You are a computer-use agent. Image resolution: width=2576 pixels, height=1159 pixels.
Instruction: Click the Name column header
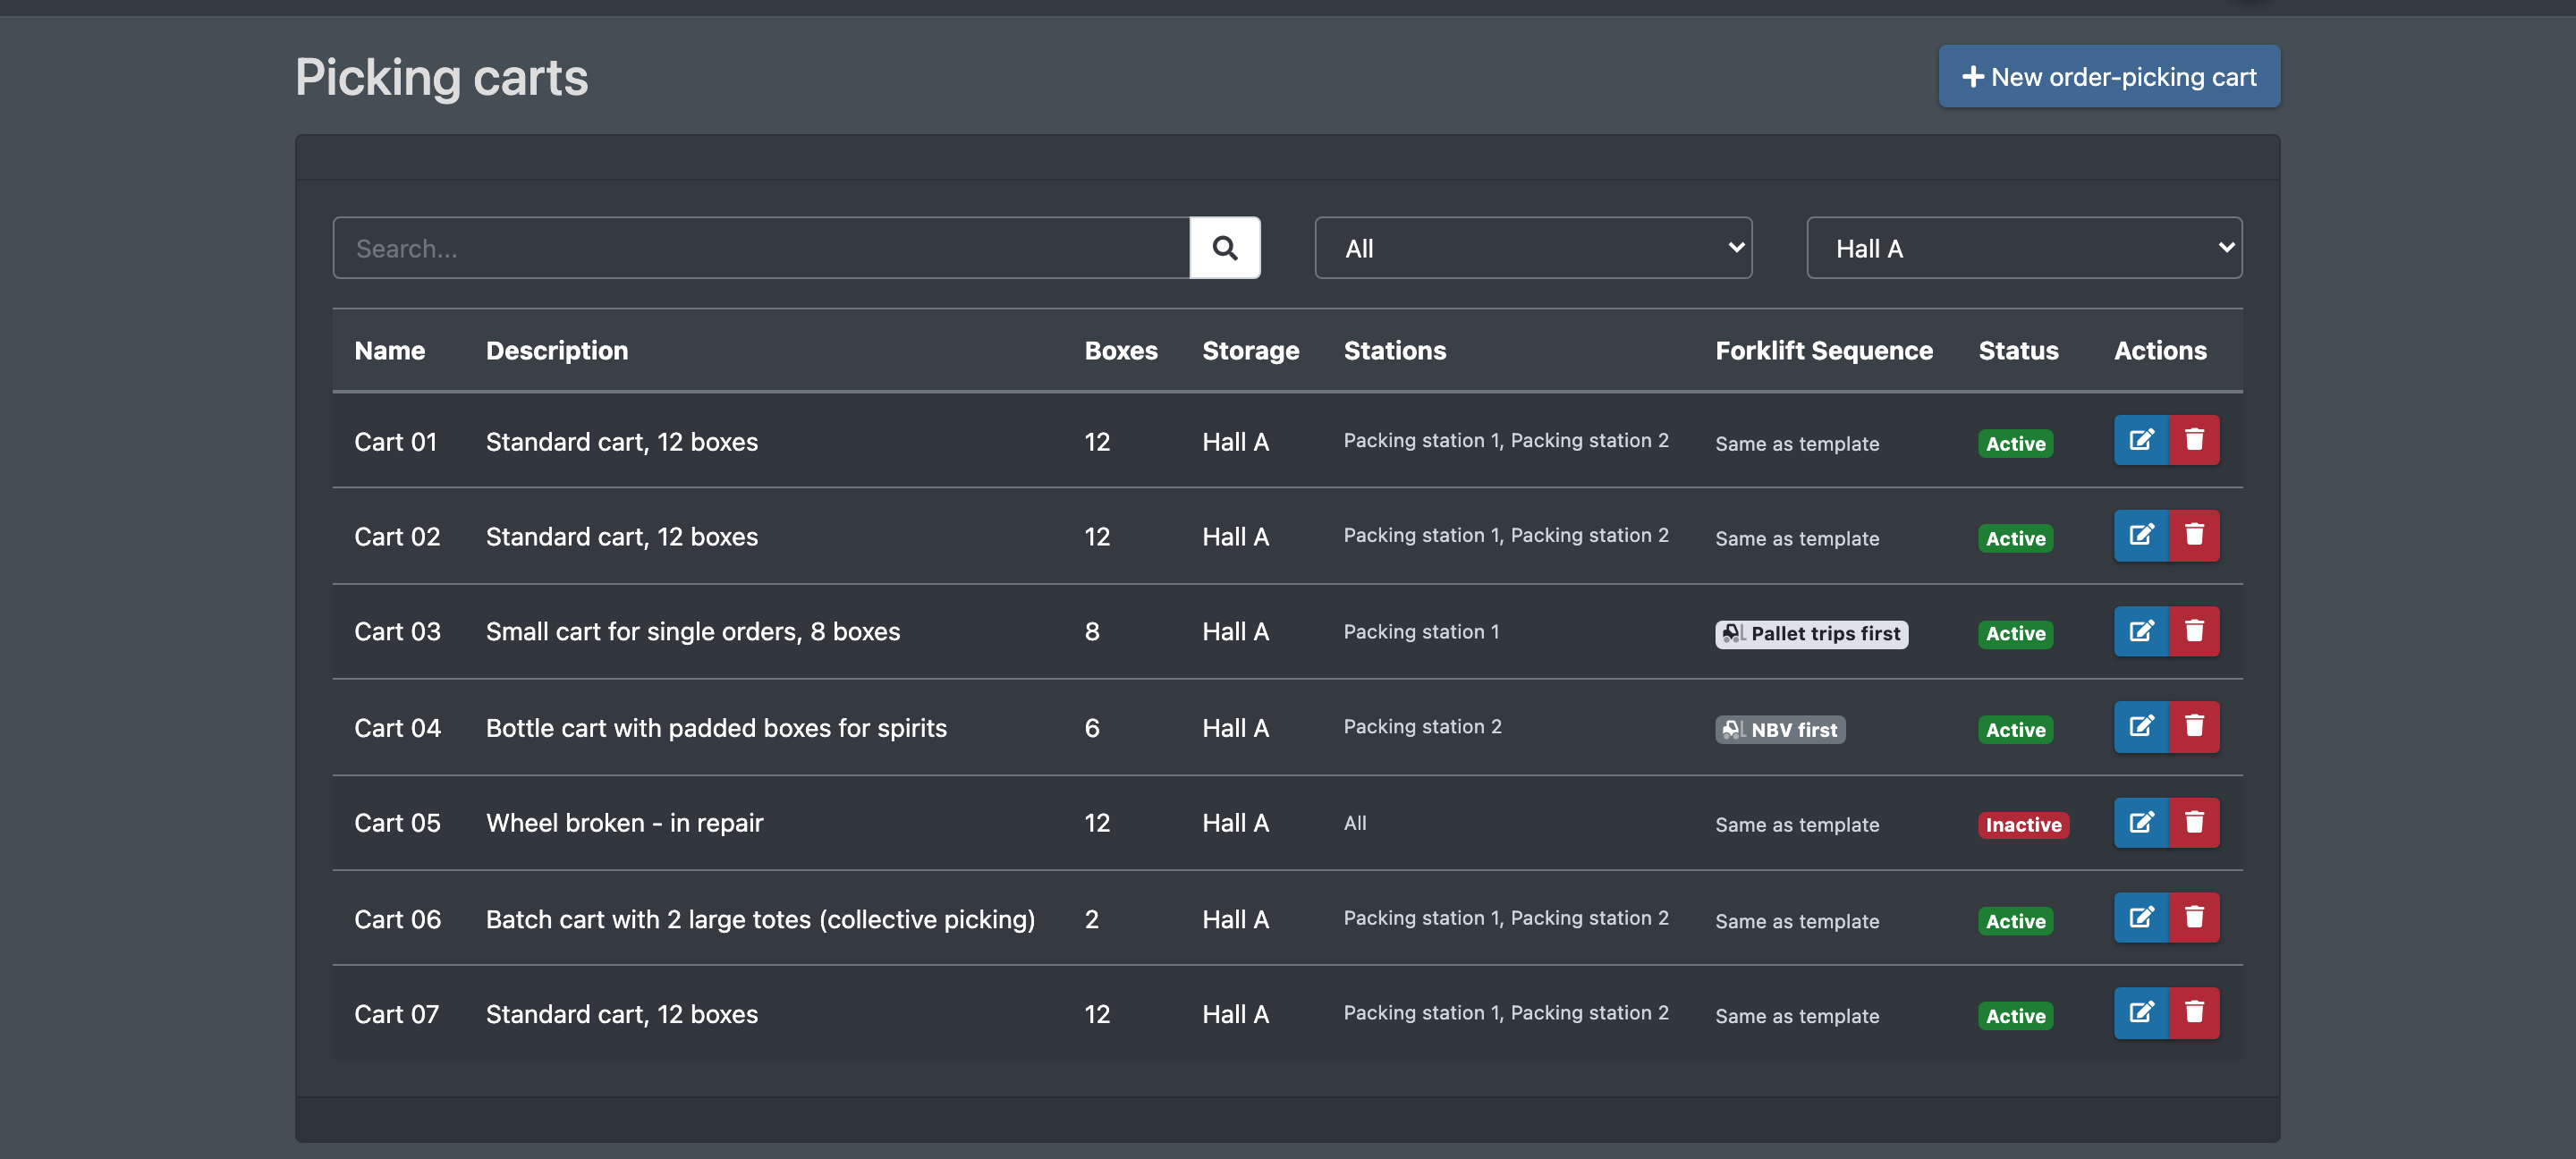(389, 350)
